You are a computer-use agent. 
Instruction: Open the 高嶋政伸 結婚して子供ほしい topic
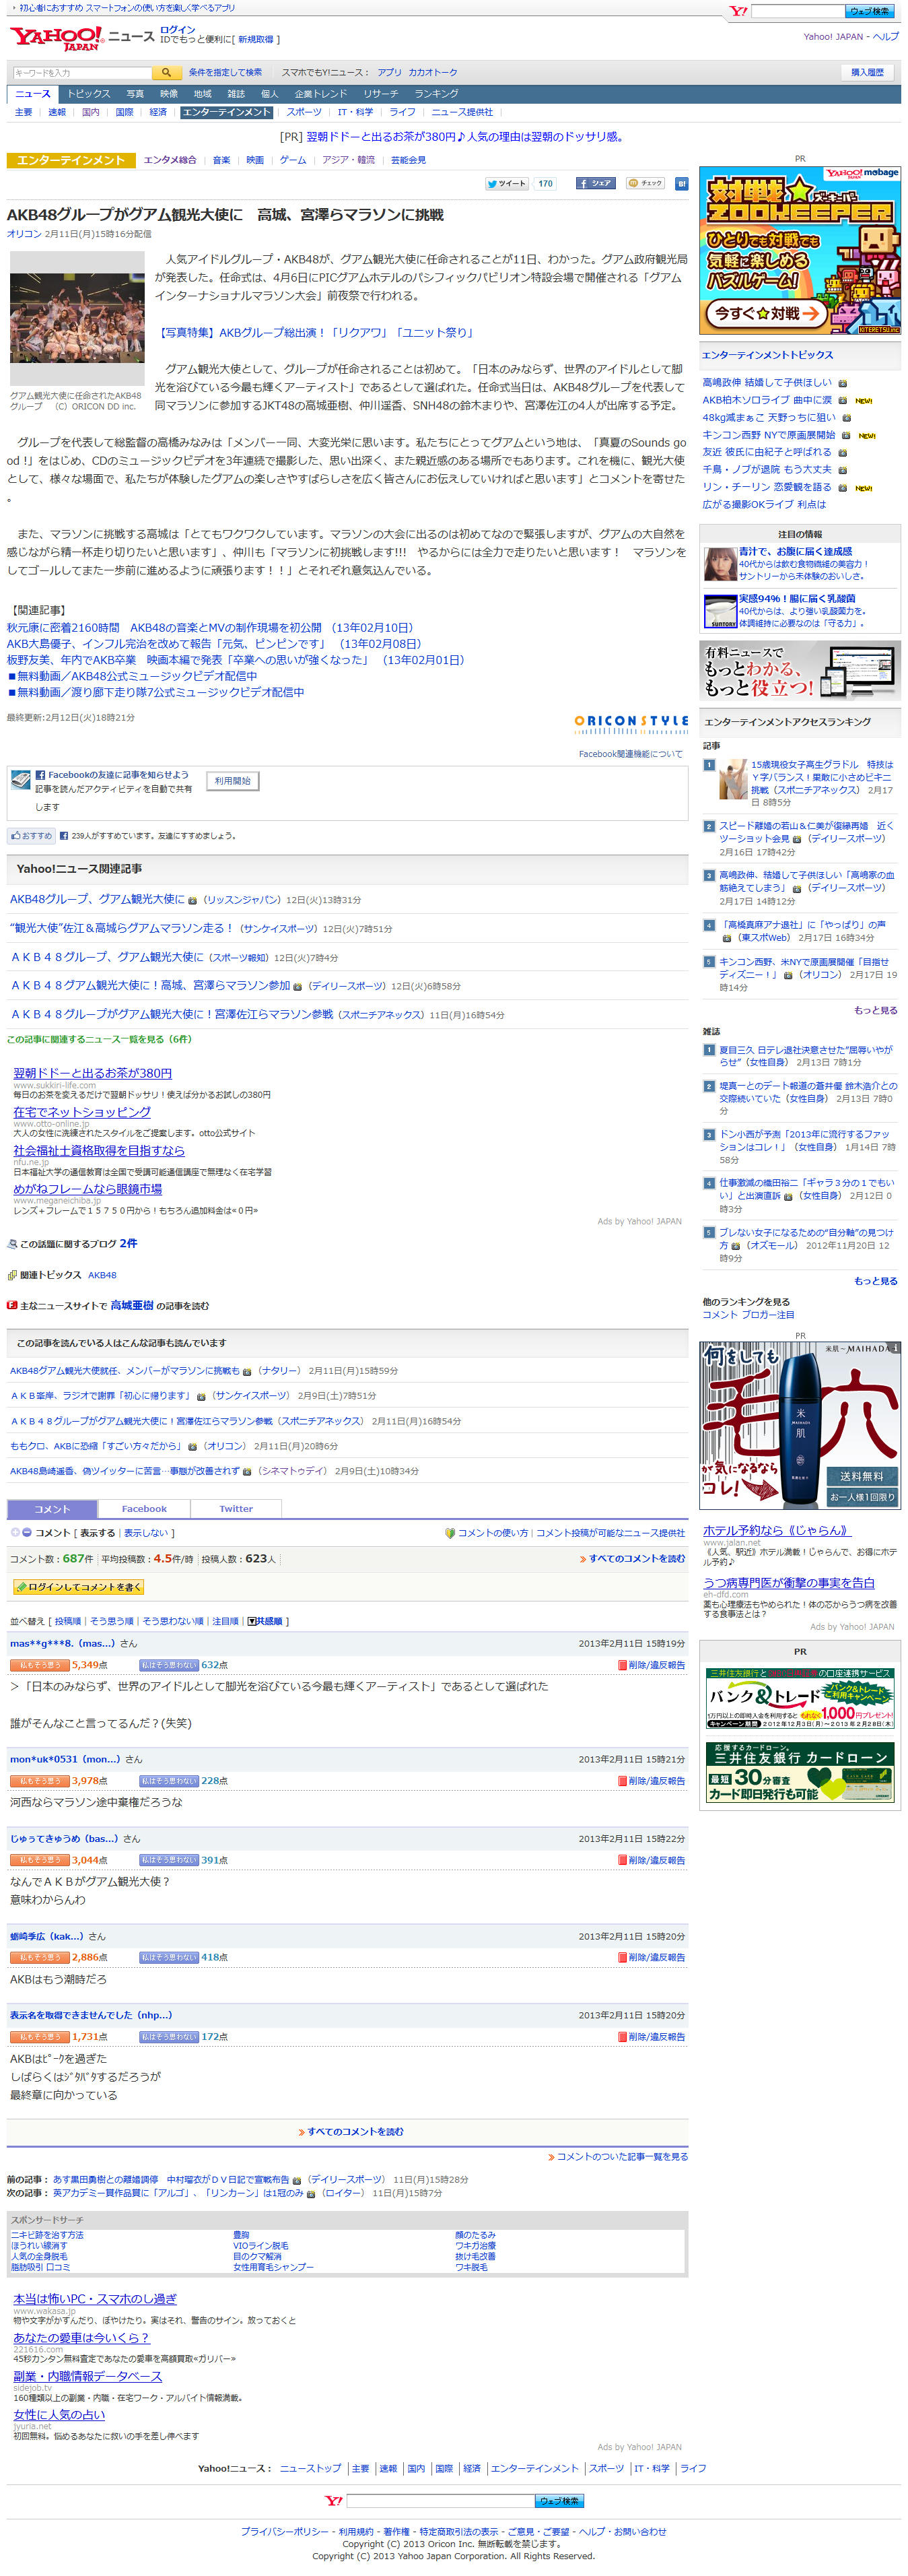[766, 382]
